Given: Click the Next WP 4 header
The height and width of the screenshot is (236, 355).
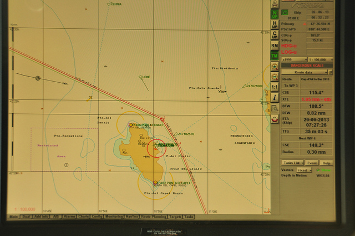Looking at the screenshot, I should click(x=307, y=138).
